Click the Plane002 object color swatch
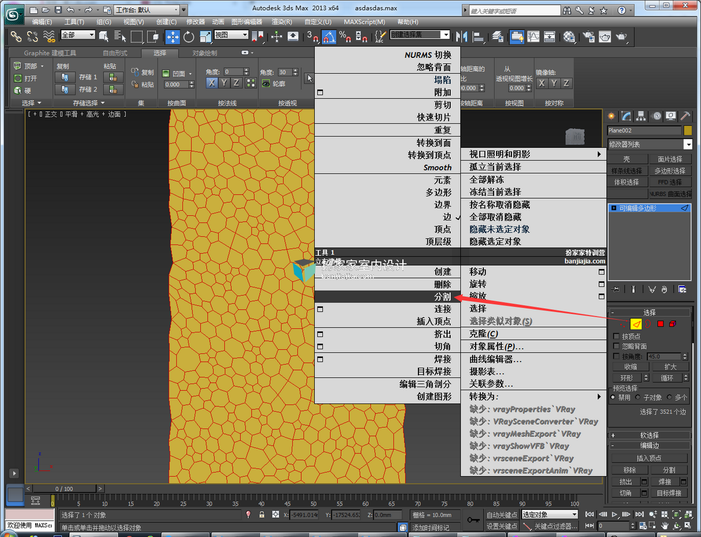Screen dimensions: 701x537 pos(688,130)
